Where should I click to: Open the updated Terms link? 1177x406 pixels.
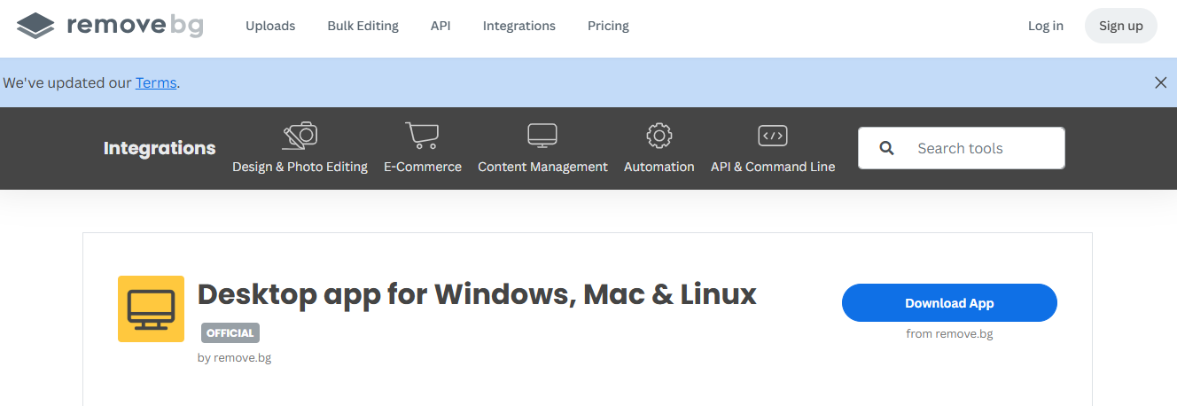click(156, 82)
